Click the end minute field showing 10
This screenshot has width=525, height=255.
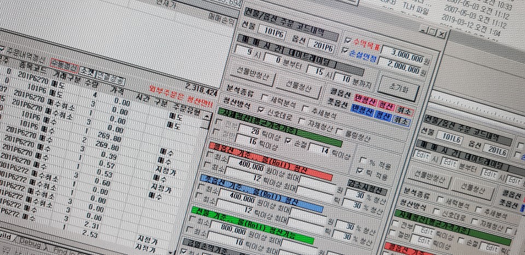[341, 80]
